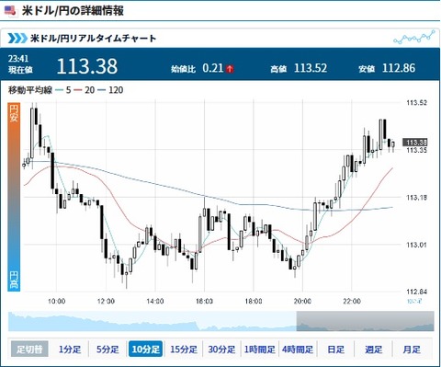Click the 安値 112.86 value
Screen dimensions: 441x367
399,68
